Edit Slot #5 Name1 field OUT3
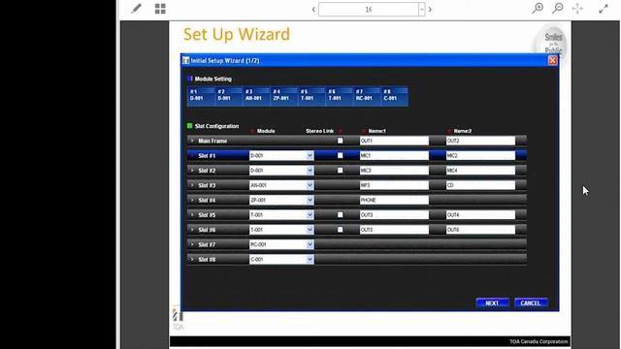The width and height of the screenshot is (621, 349). coord(394,215)
